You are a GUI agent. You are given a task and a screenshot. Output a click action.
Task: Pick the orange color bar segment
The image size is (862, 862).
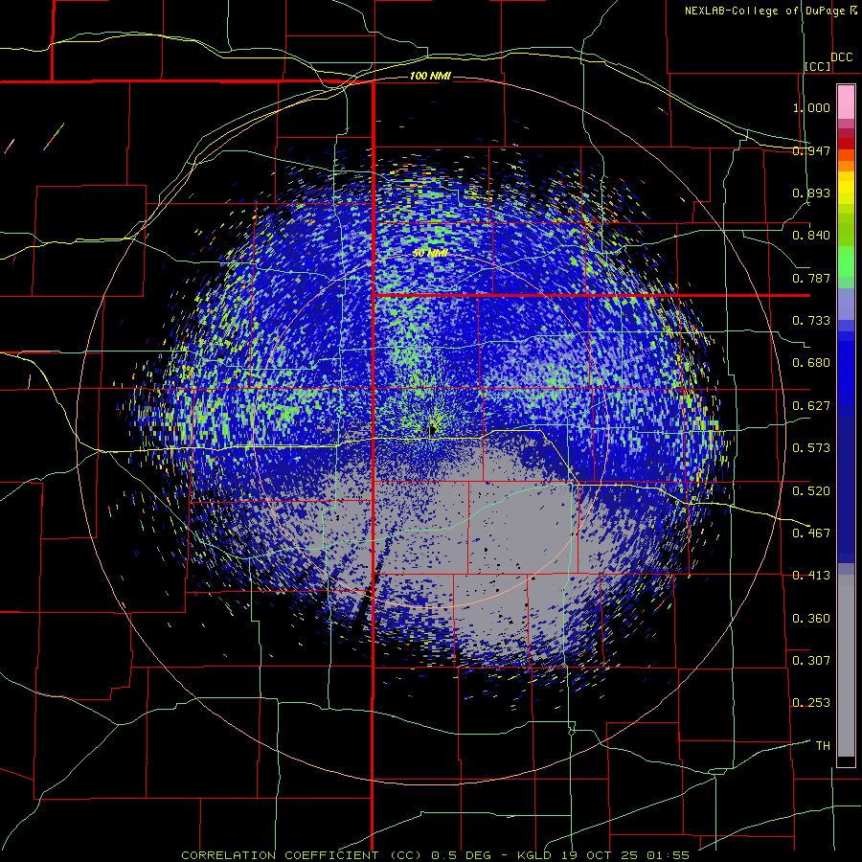pyautogui.click(x=846, y=166)
